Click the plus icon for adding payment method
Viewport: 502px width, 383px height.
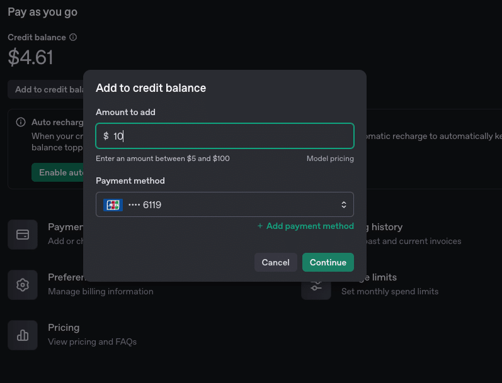[x=260, y=226]
